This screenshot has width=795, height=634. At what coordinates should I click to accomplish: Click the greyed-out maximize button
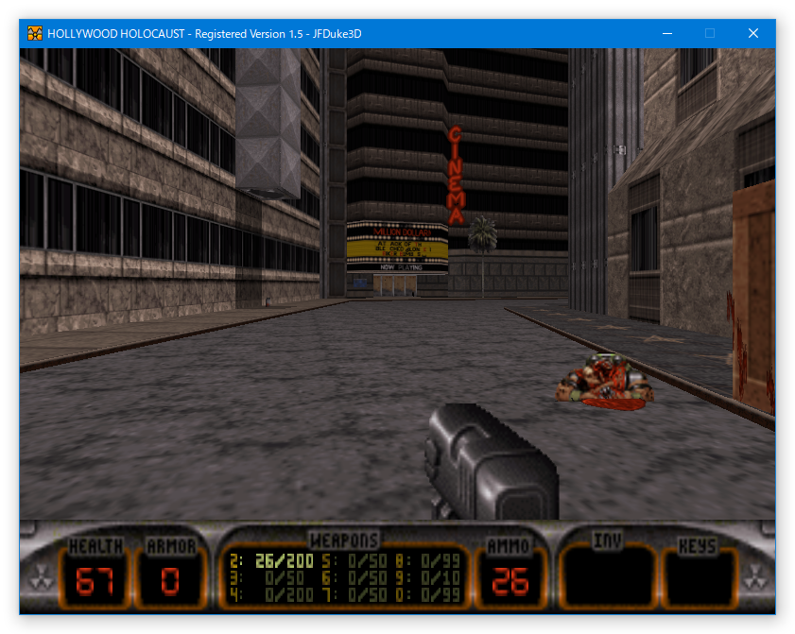tap(710, 33)
